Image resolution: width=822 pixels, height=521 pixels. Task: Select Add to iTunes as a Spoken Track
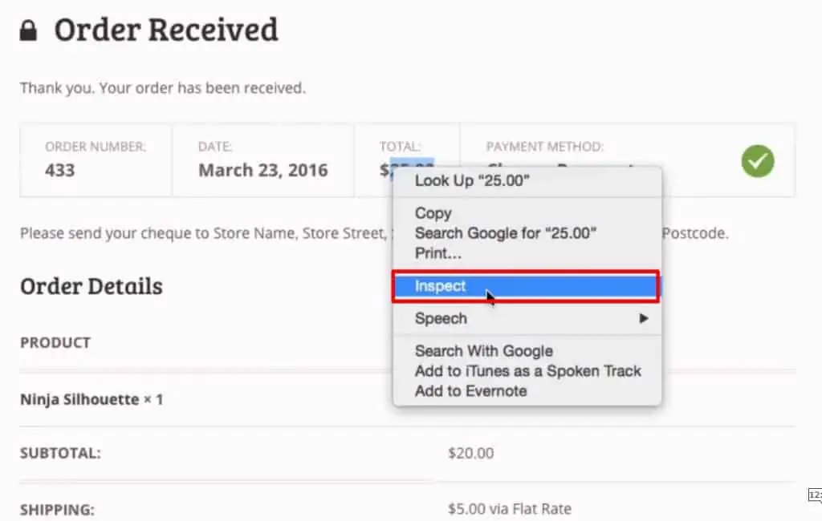(x=528, y=371)
